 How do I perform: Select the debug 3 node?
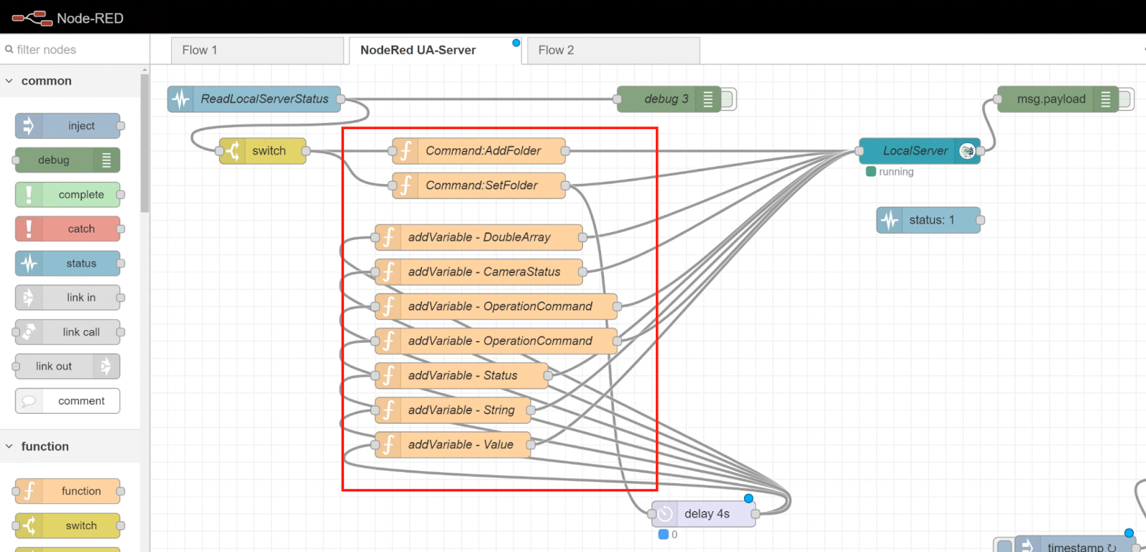point(669,100)
